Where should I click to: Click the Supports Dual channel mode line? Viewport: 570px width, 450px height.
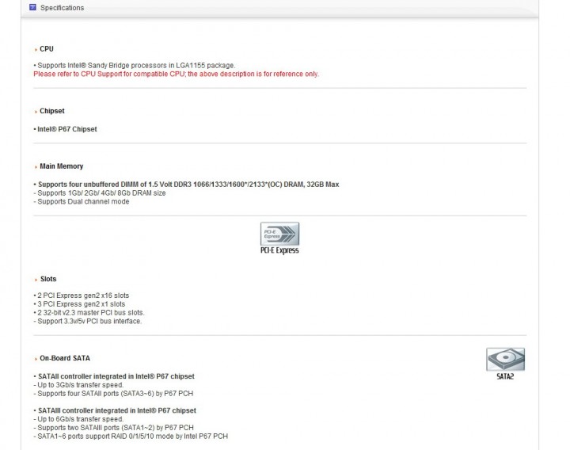tap(82, 201)
